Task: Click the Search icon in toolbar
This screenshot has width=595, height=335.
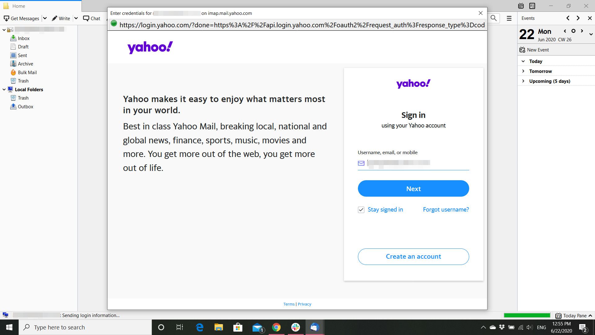Action: (493, 18)
